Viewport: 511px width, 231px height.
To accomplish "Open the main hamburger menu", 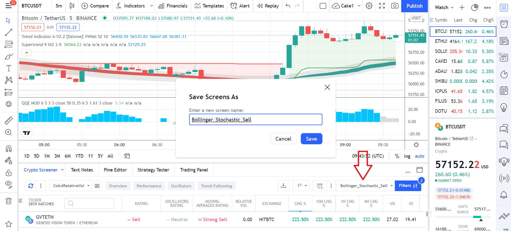I will [x=9, y=6].
